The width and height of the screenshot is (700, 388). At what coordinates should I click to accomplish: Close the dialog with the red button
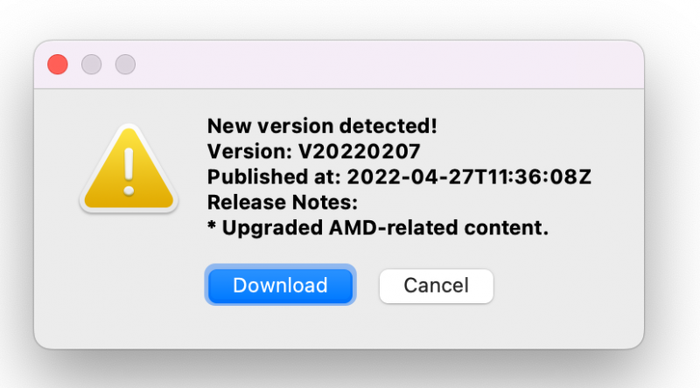[58, 65]
